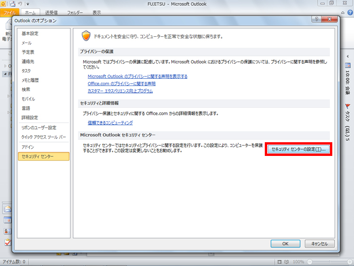Click the 100% zoom level in status bar
The height and width of the screenshot is (266, 354).
coord(298,262)
